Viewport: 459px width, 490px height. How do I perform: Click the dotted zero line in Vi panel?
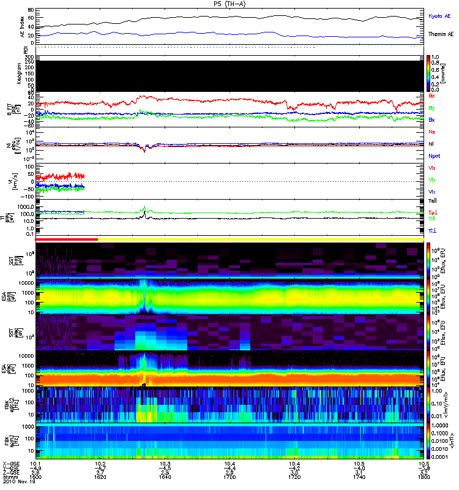(x=229, y=181)
